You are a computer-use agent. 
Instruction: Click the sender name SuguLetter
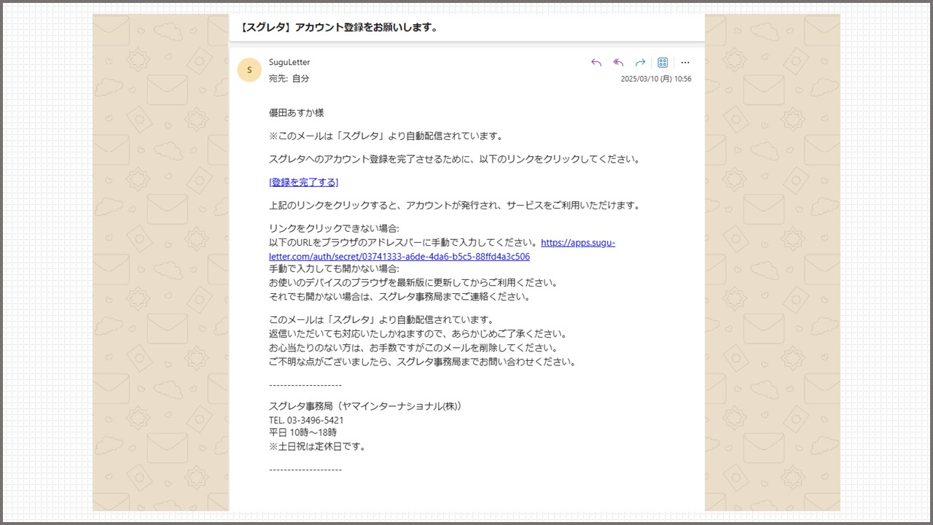pos(289,62)
